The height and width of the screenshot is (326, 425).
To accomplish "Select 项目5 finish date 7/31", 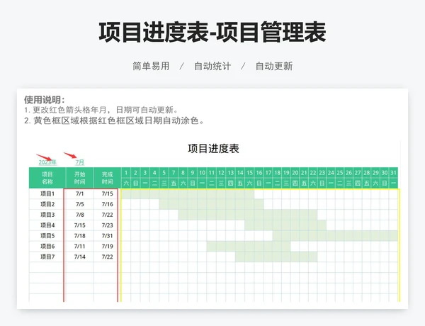I will [x=107, y=236].
